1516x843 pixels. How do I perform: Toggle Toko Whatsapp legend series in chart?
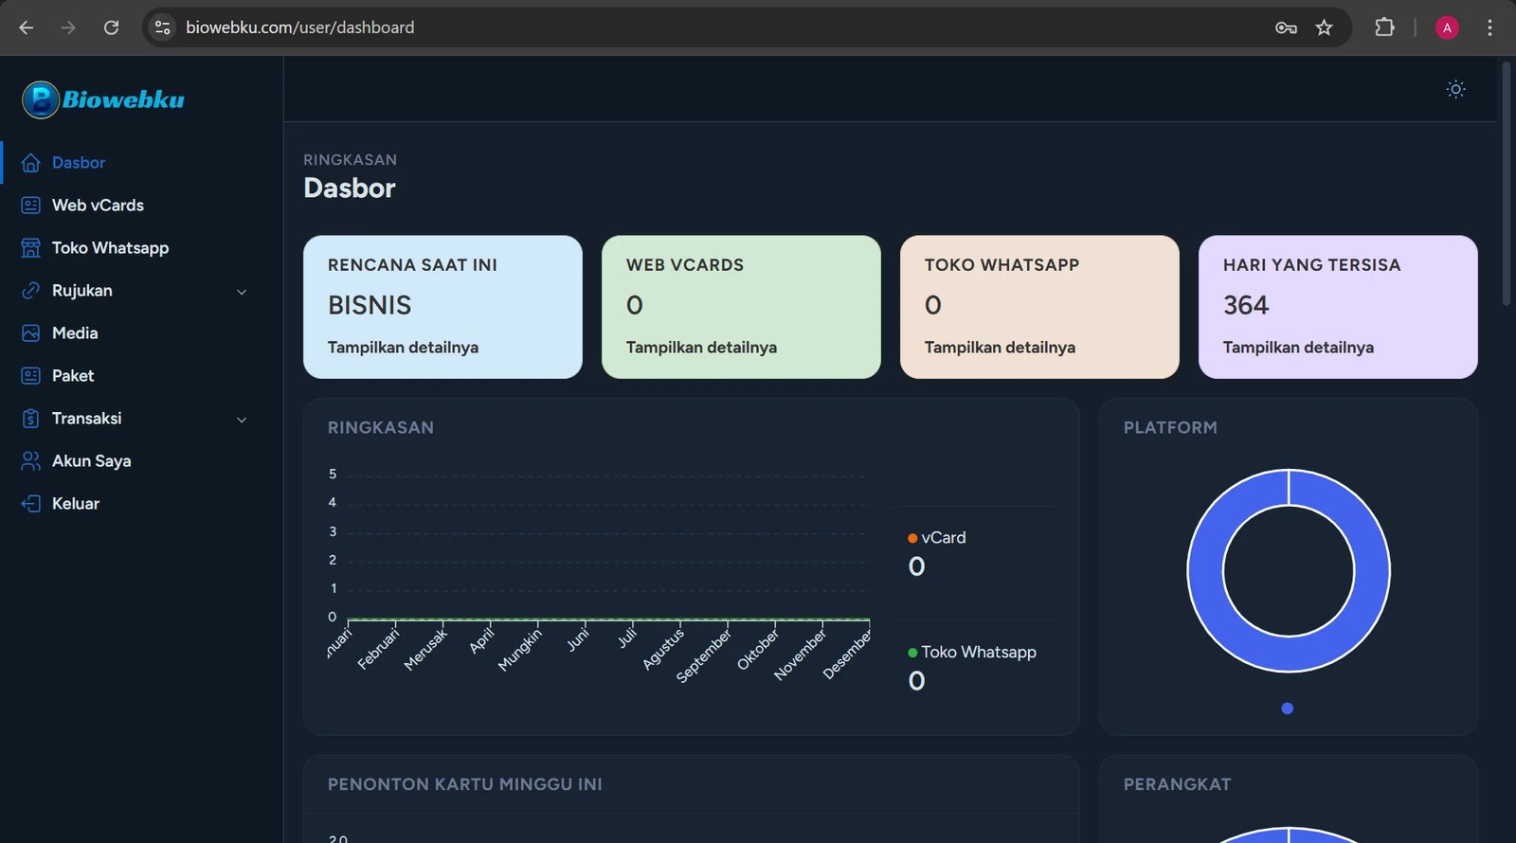[972, 653]
